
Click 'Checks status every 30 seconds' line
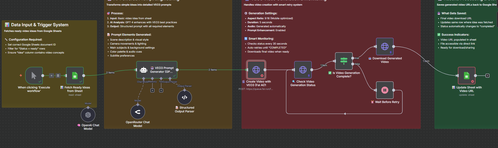click(267, 44)
